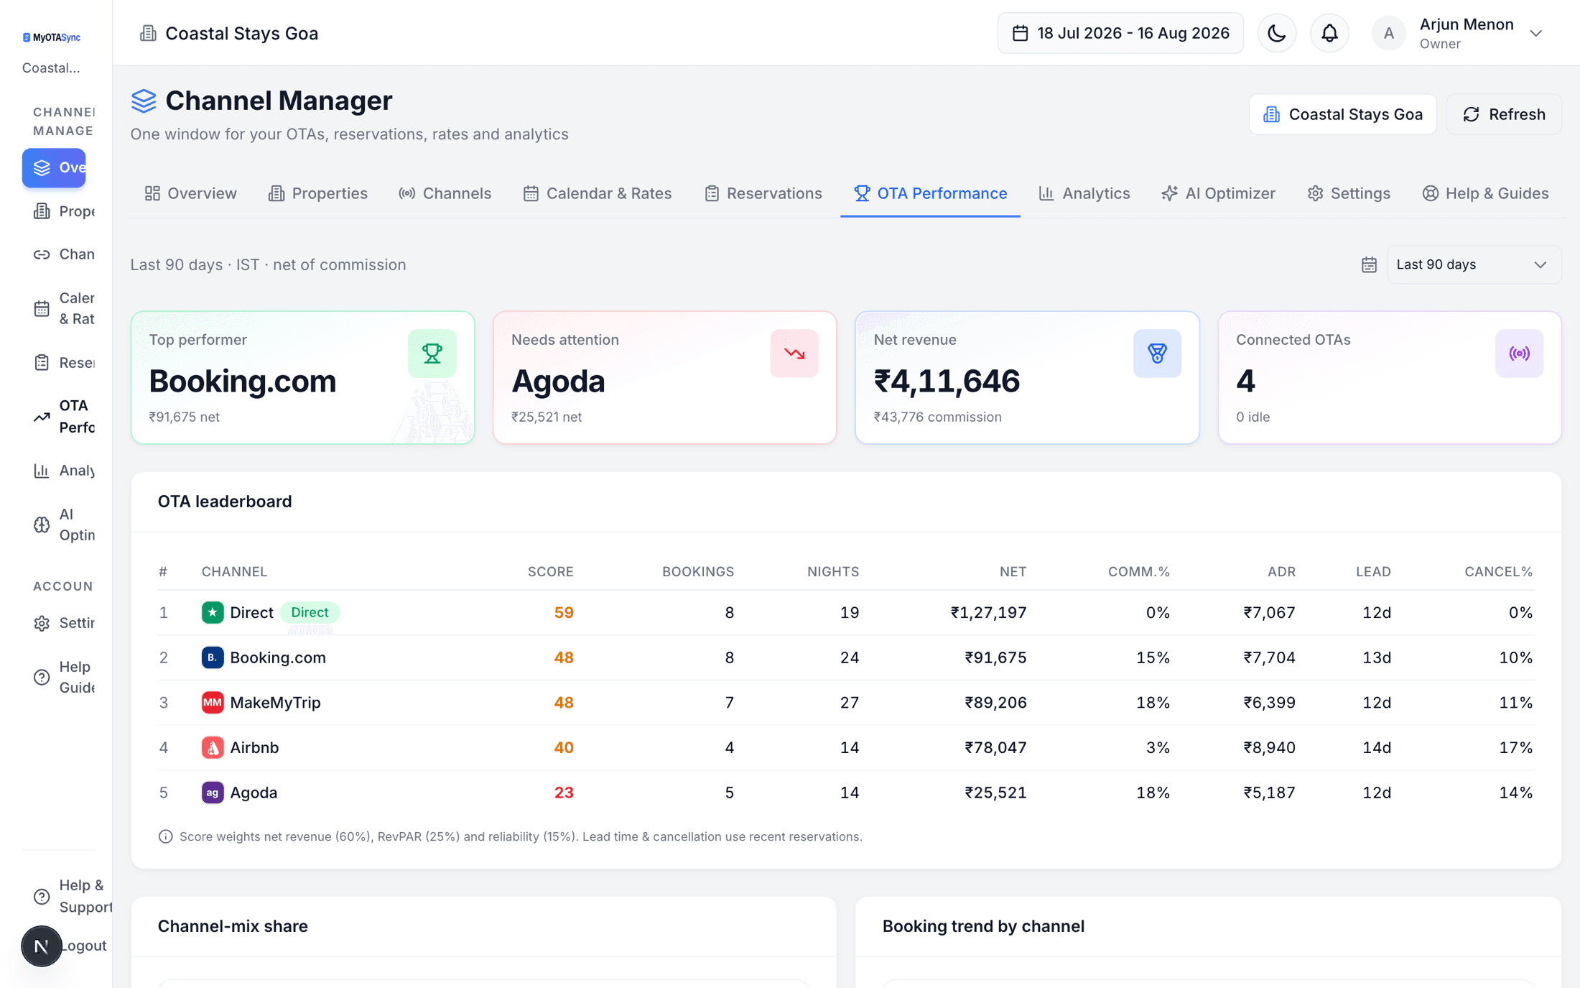1580x988 pixels.
Task: Click the Agoda channel logo
Action: pyautogui.click(x=212, y=793)
